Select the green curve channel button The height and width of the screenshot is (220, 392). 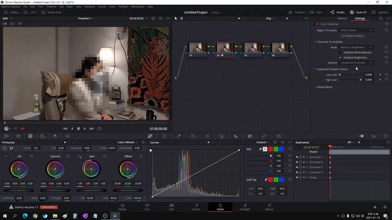276,149
